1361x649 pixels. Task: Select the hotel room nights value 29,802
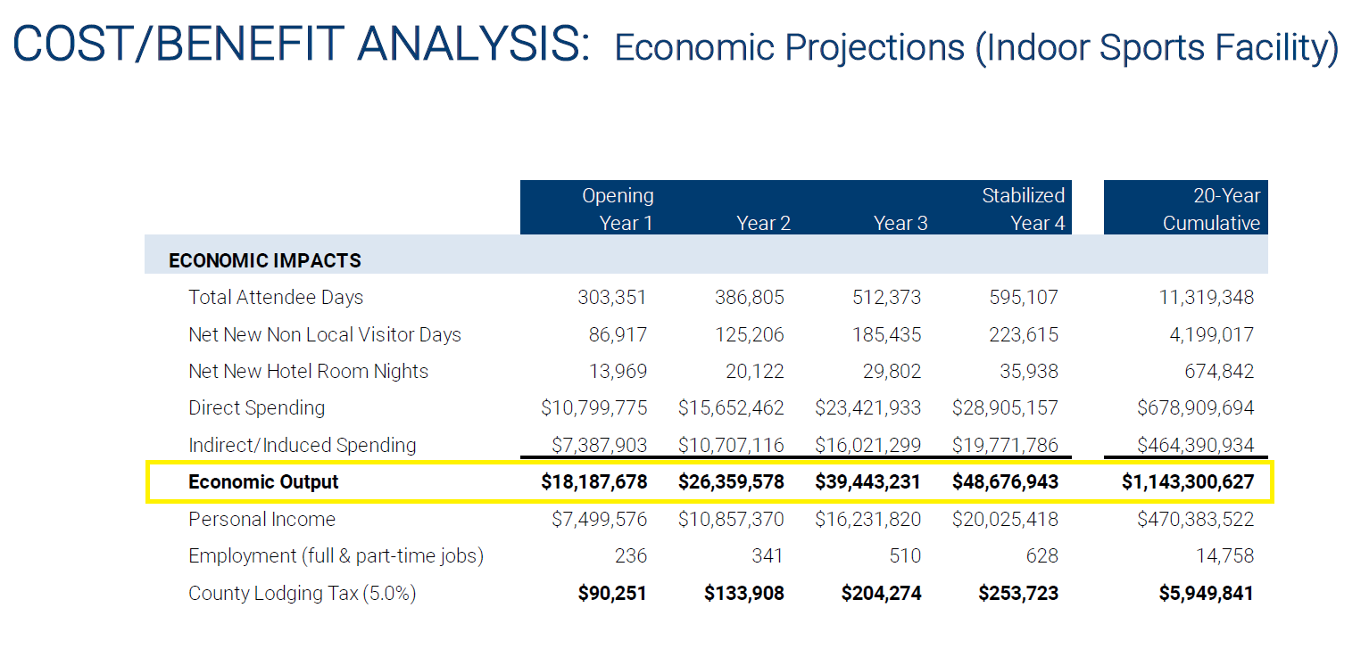point(892,371)
